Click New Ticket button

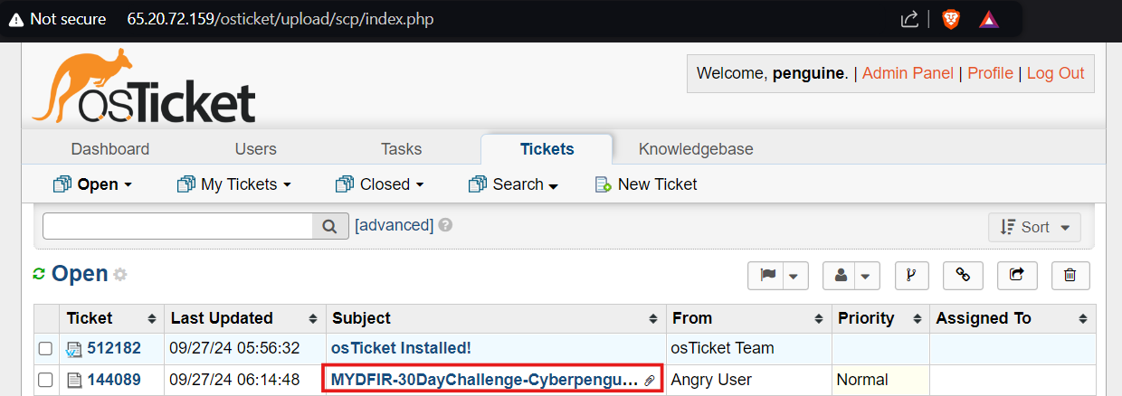coord(646,184)
